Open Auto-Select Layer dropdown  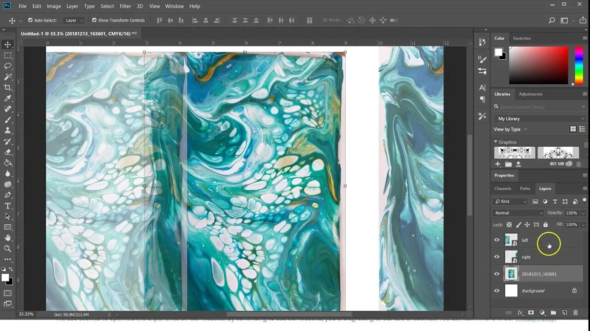tap(74, 20)
